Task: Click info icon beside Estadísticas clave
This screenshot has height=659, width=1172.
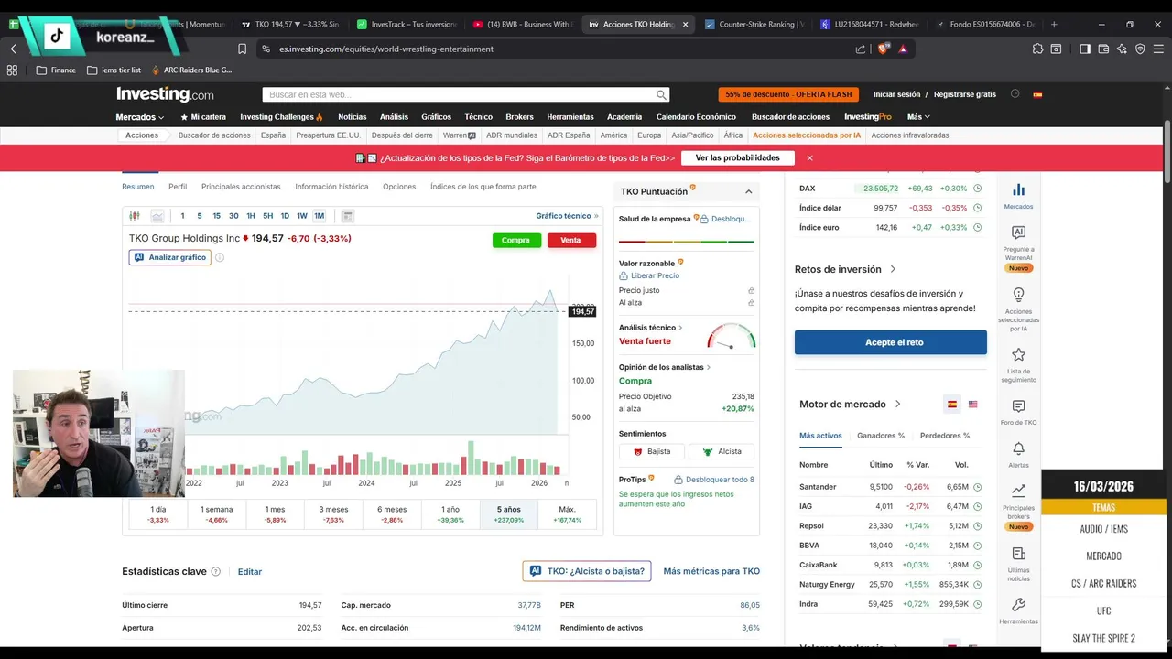Action: pyautogui.click(x=216, y=571)
